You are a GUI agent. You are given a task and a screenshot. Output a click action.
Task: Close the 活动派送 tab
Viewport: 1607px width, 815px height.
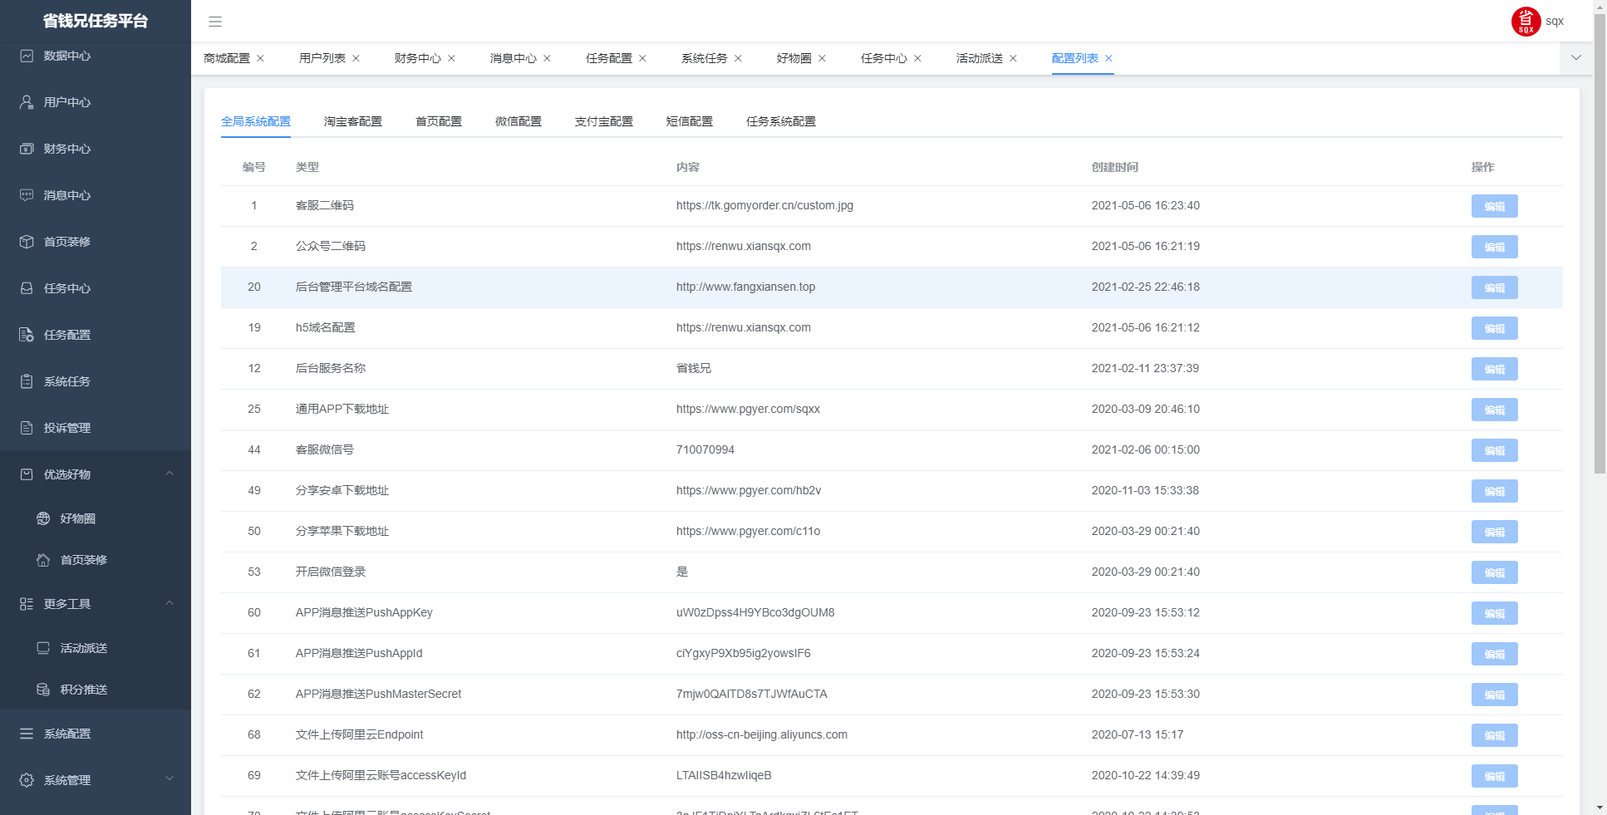(x=1013, y=58)
